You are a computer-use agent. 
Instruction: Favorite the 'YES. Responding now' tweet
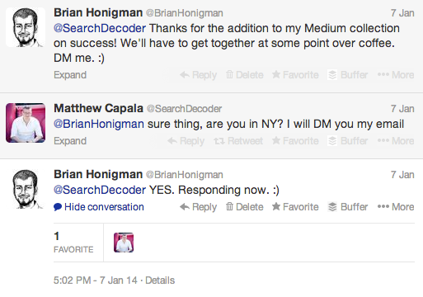(x=295, y=207)
